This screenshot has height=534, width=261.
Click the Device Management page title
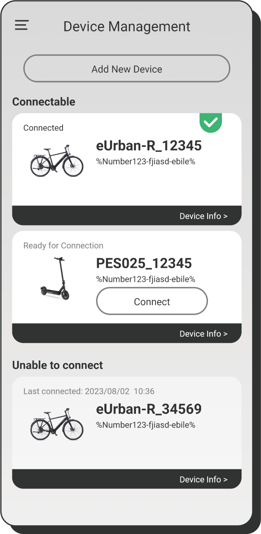(127, 26)
